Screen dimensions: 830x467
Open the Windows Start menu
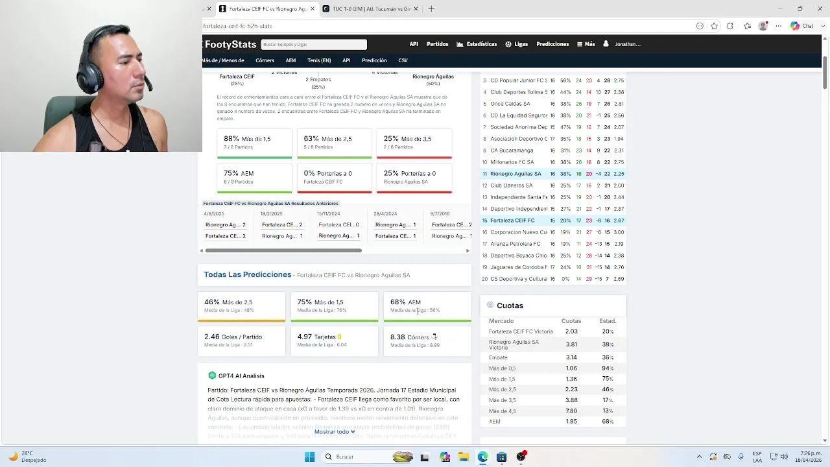[x=309, y=457]
